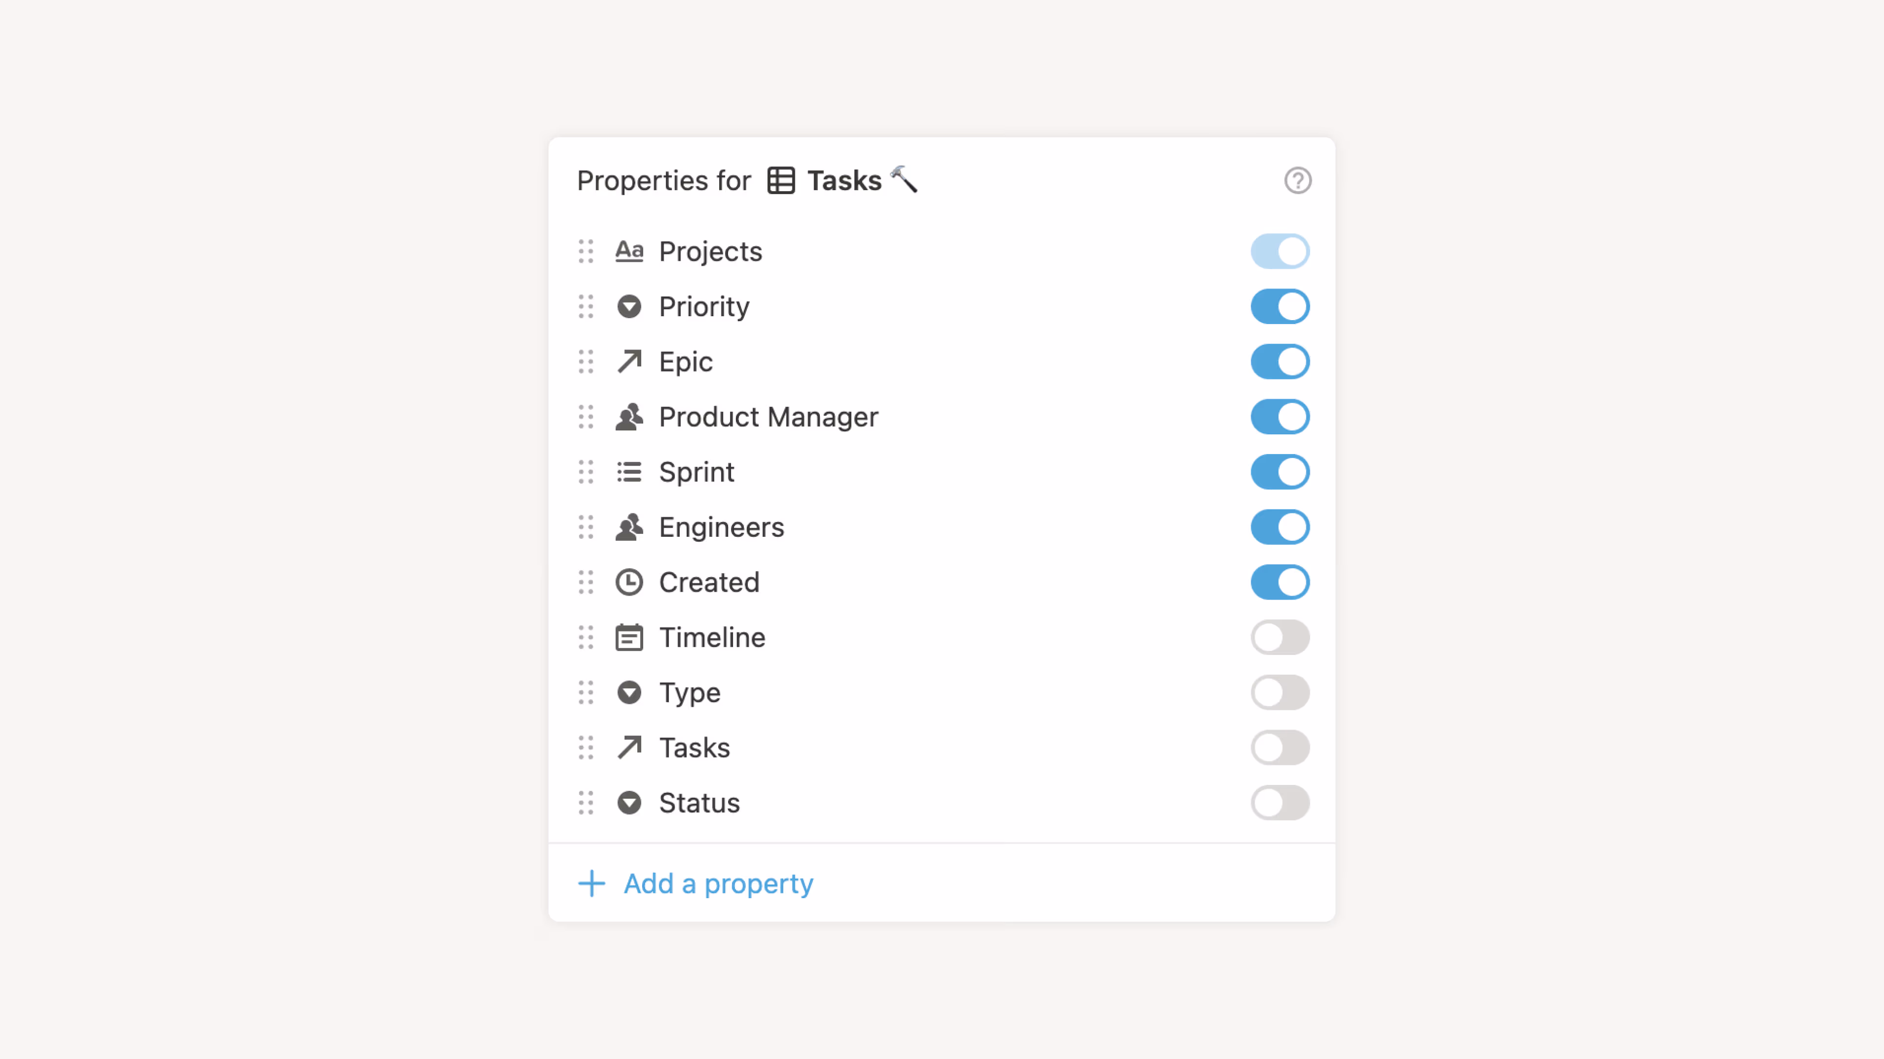Turn off the Sprint property toggle
The width and height of the screenshot is (1884, 1059).
pos(1280,472)
